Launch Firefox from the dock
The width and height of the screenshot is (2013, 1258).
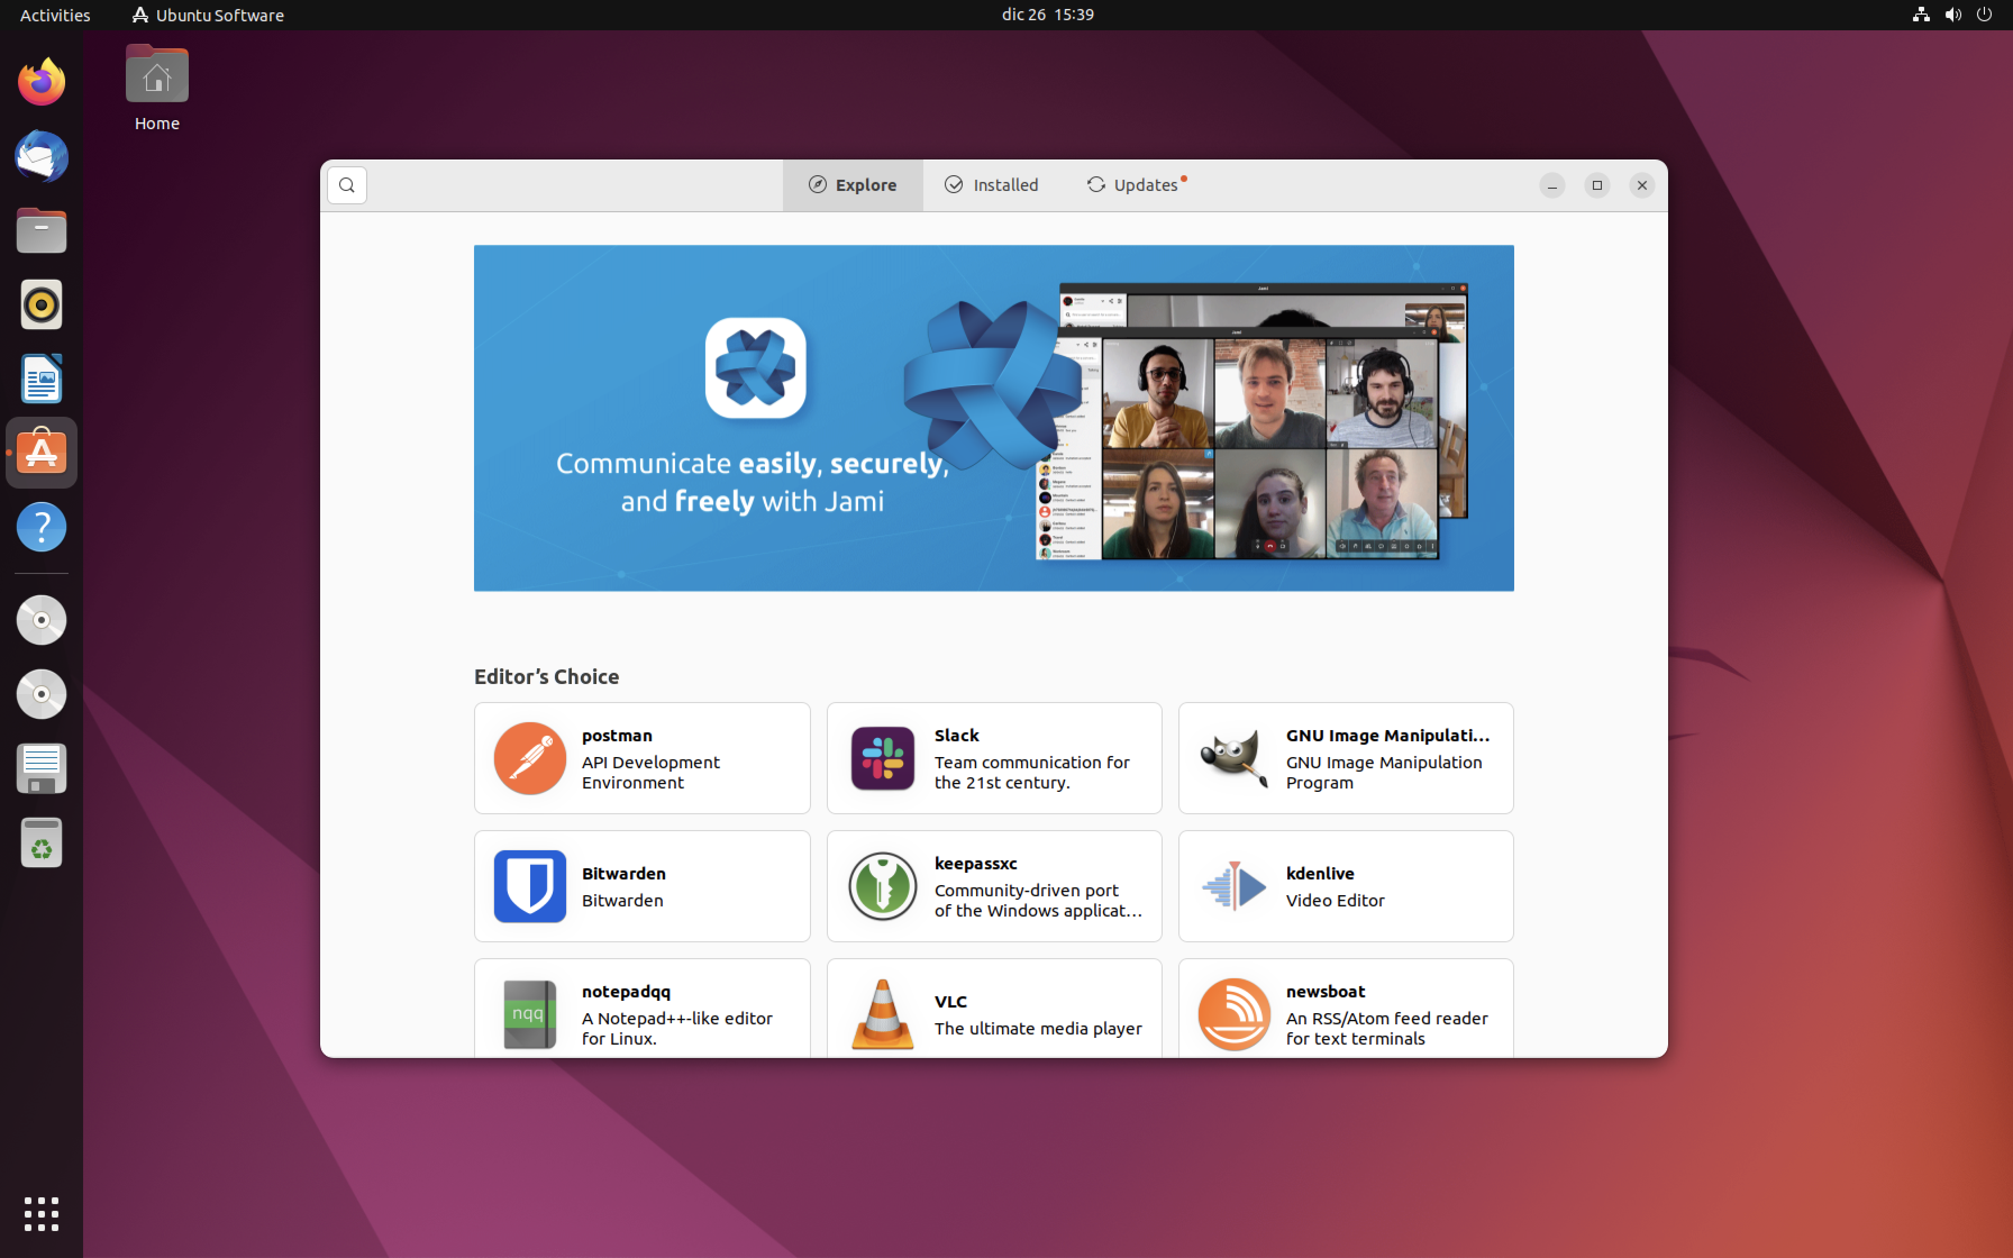click(42, 83)
